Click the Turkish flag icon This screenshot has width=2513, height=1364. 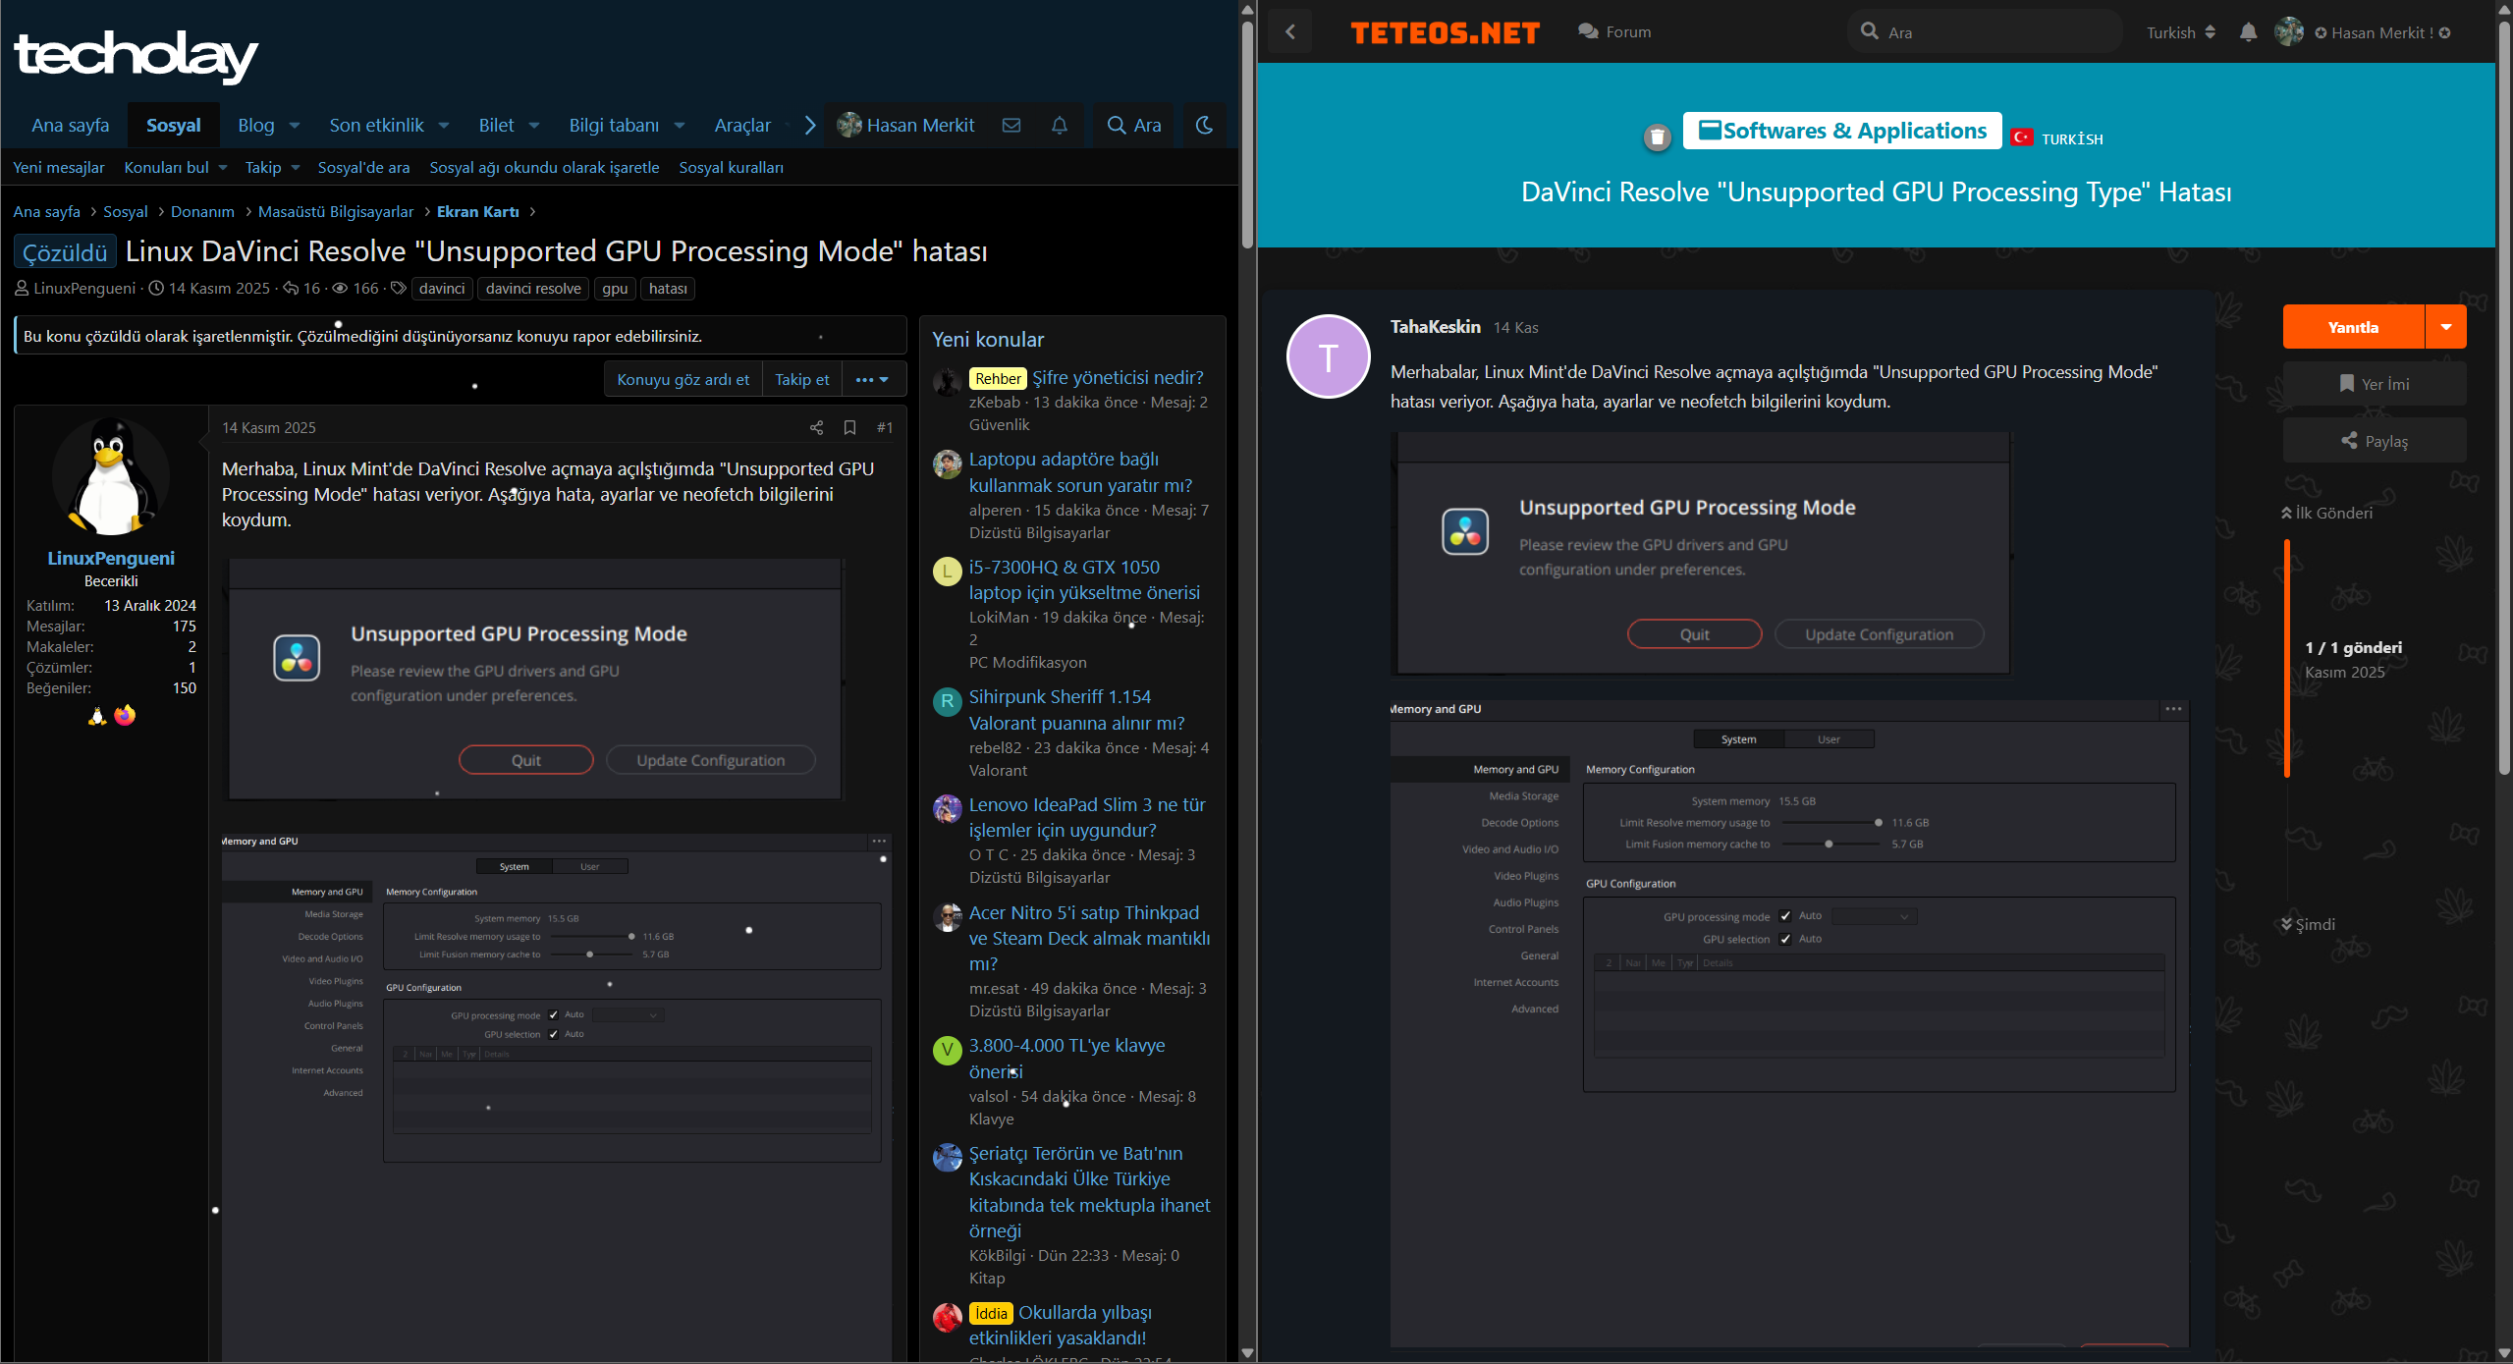pyautogui.click(x=2022, y=137)
